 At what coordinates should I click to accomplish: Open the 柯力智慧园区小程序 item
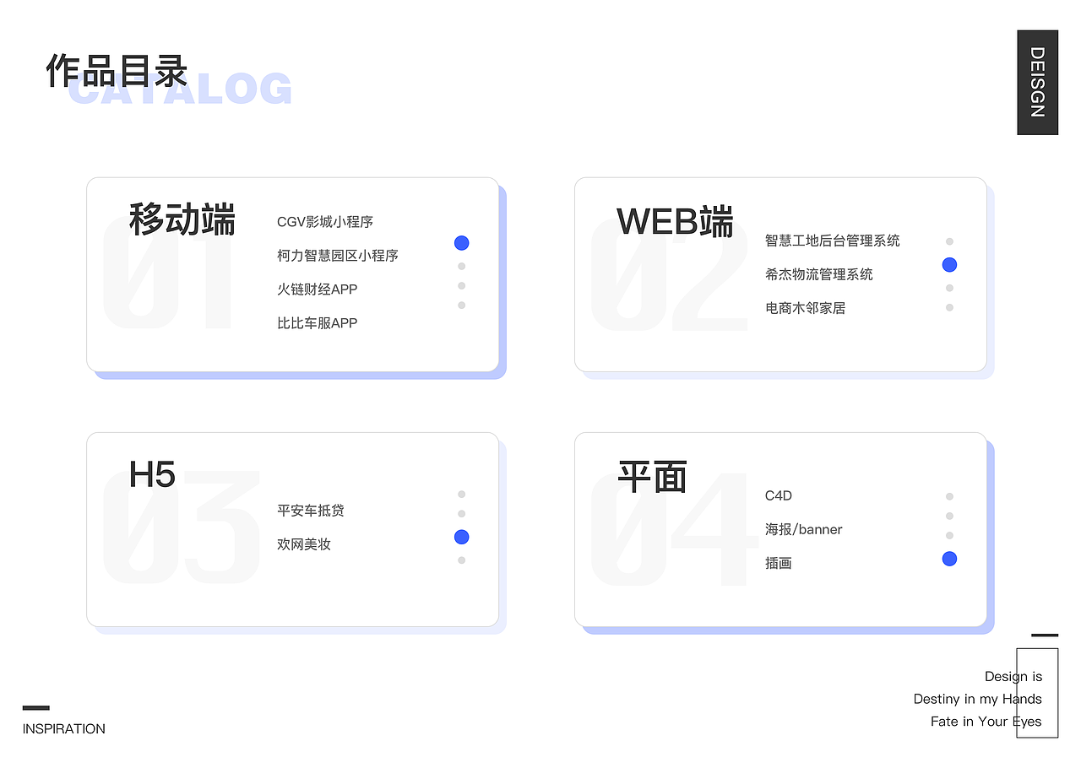point(337,255)
